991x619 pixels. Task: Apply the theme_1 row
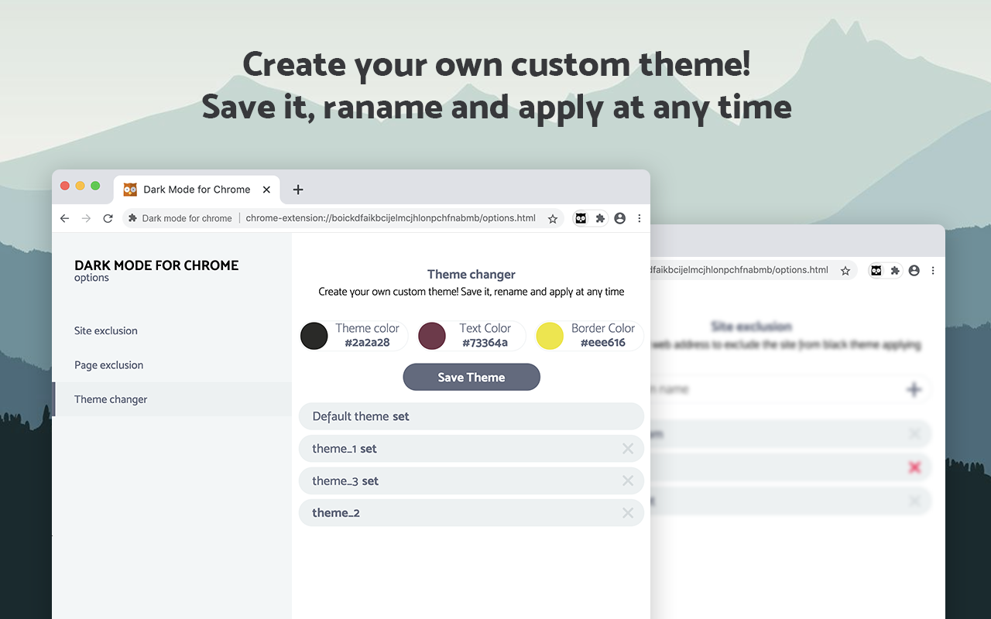click(x=471, y=449)
